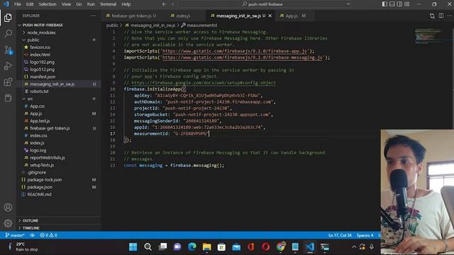Click the code minimap preview
454x255 pixels.
pos(428,36)
